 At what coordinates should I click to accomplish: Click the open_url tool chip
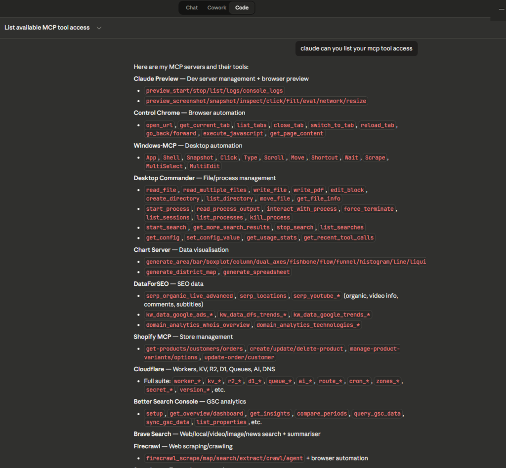[159, 125]
